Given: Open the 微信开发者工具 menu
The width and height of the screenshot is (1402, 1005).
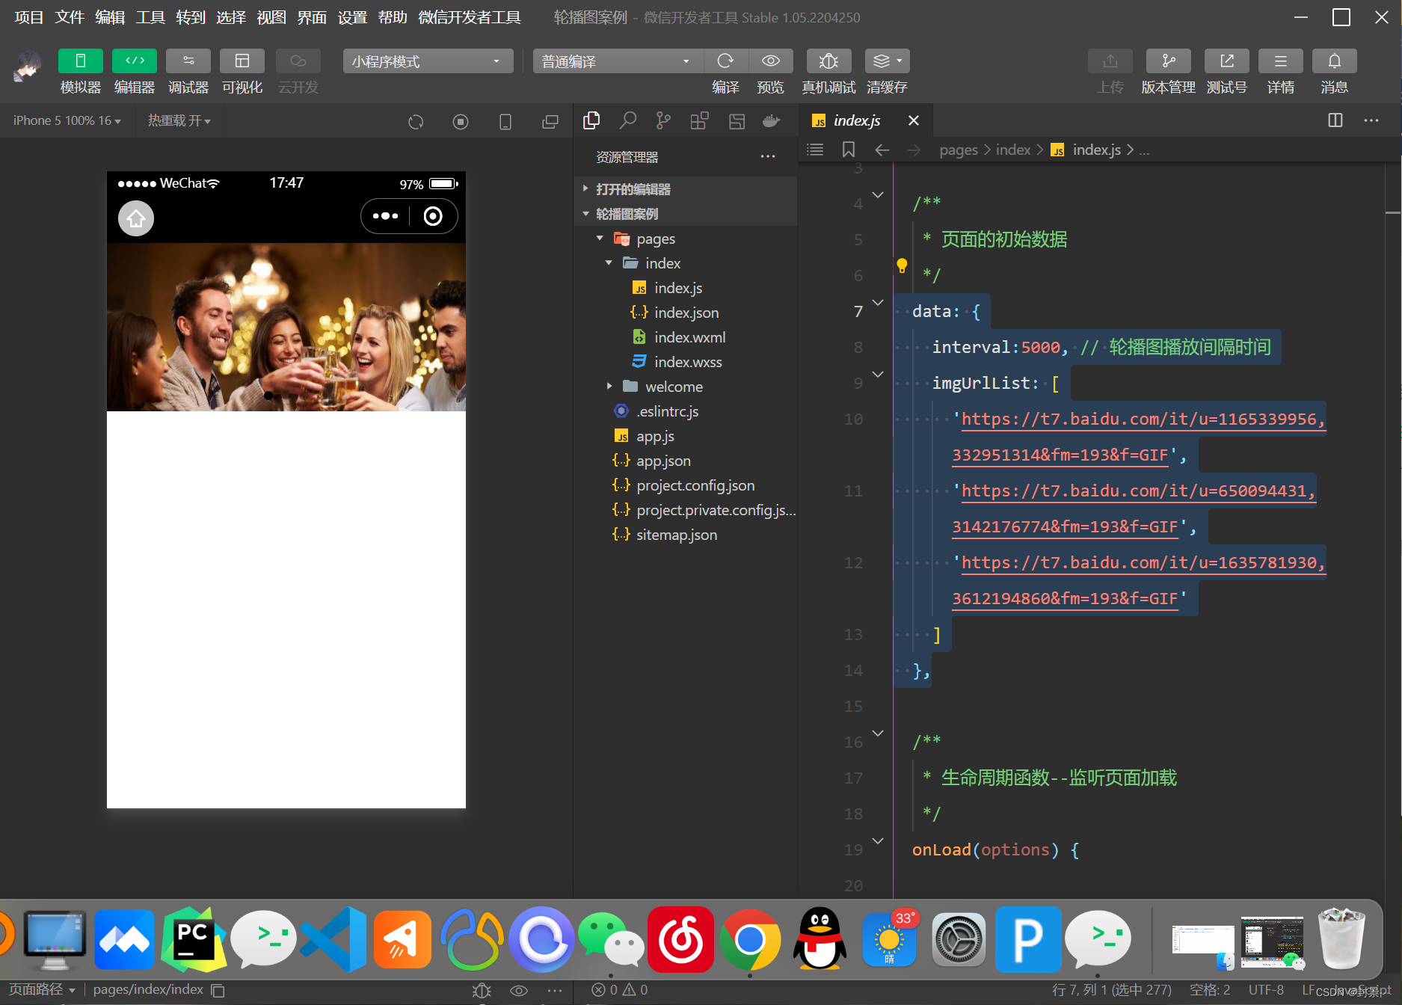Looking at the screenshot, I should point(470,17).
